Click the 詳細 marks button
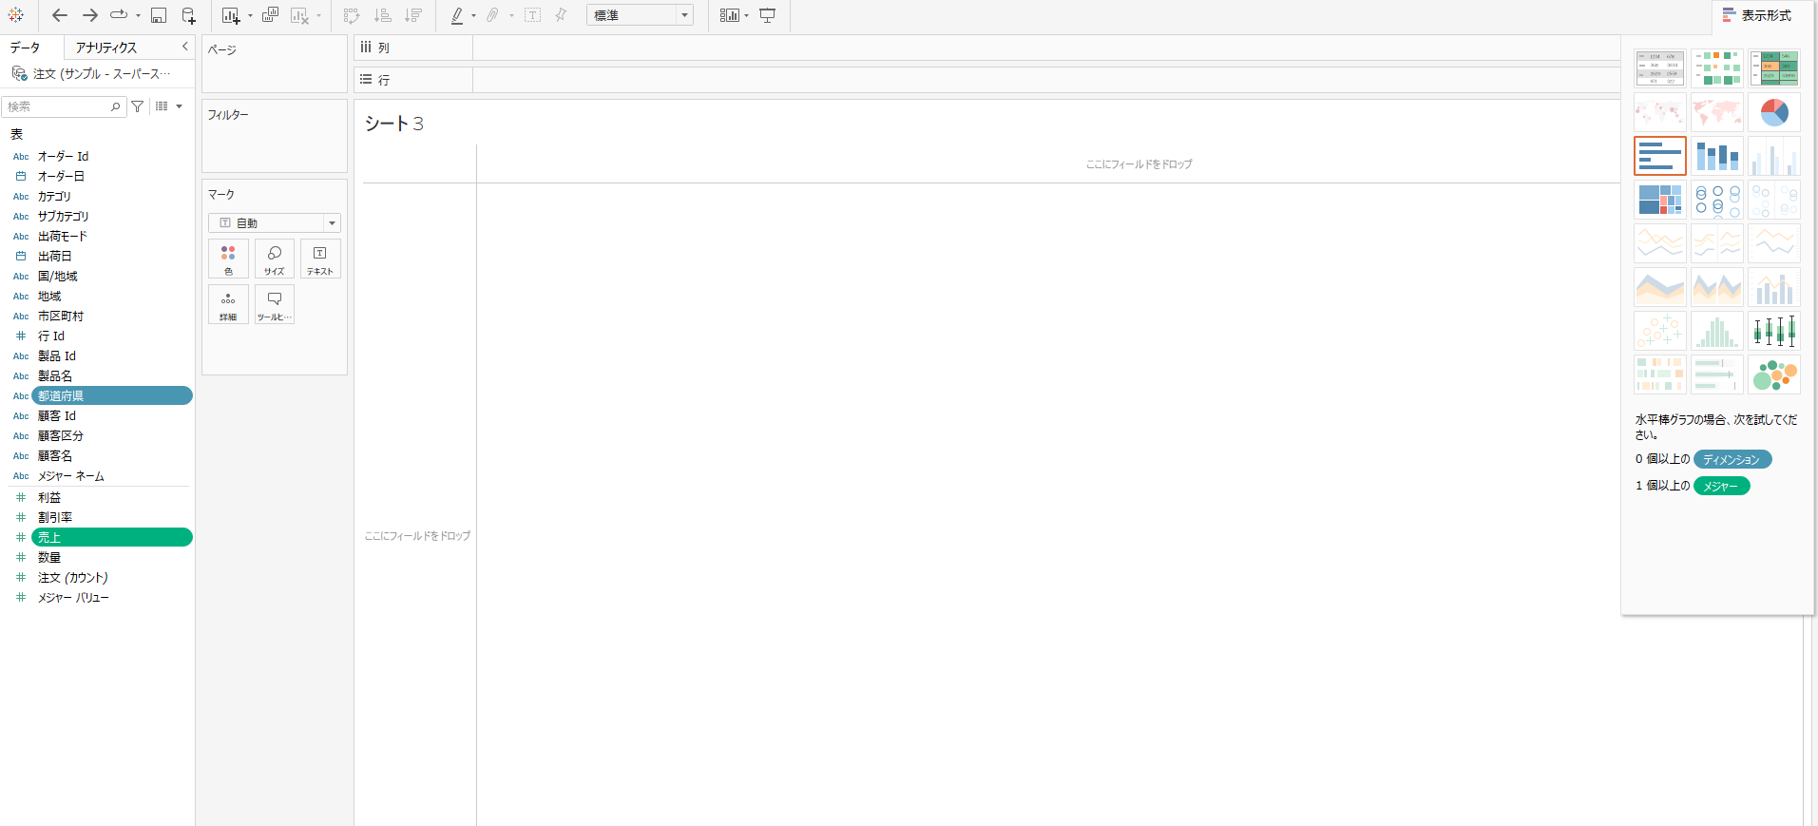 (228, 304)
